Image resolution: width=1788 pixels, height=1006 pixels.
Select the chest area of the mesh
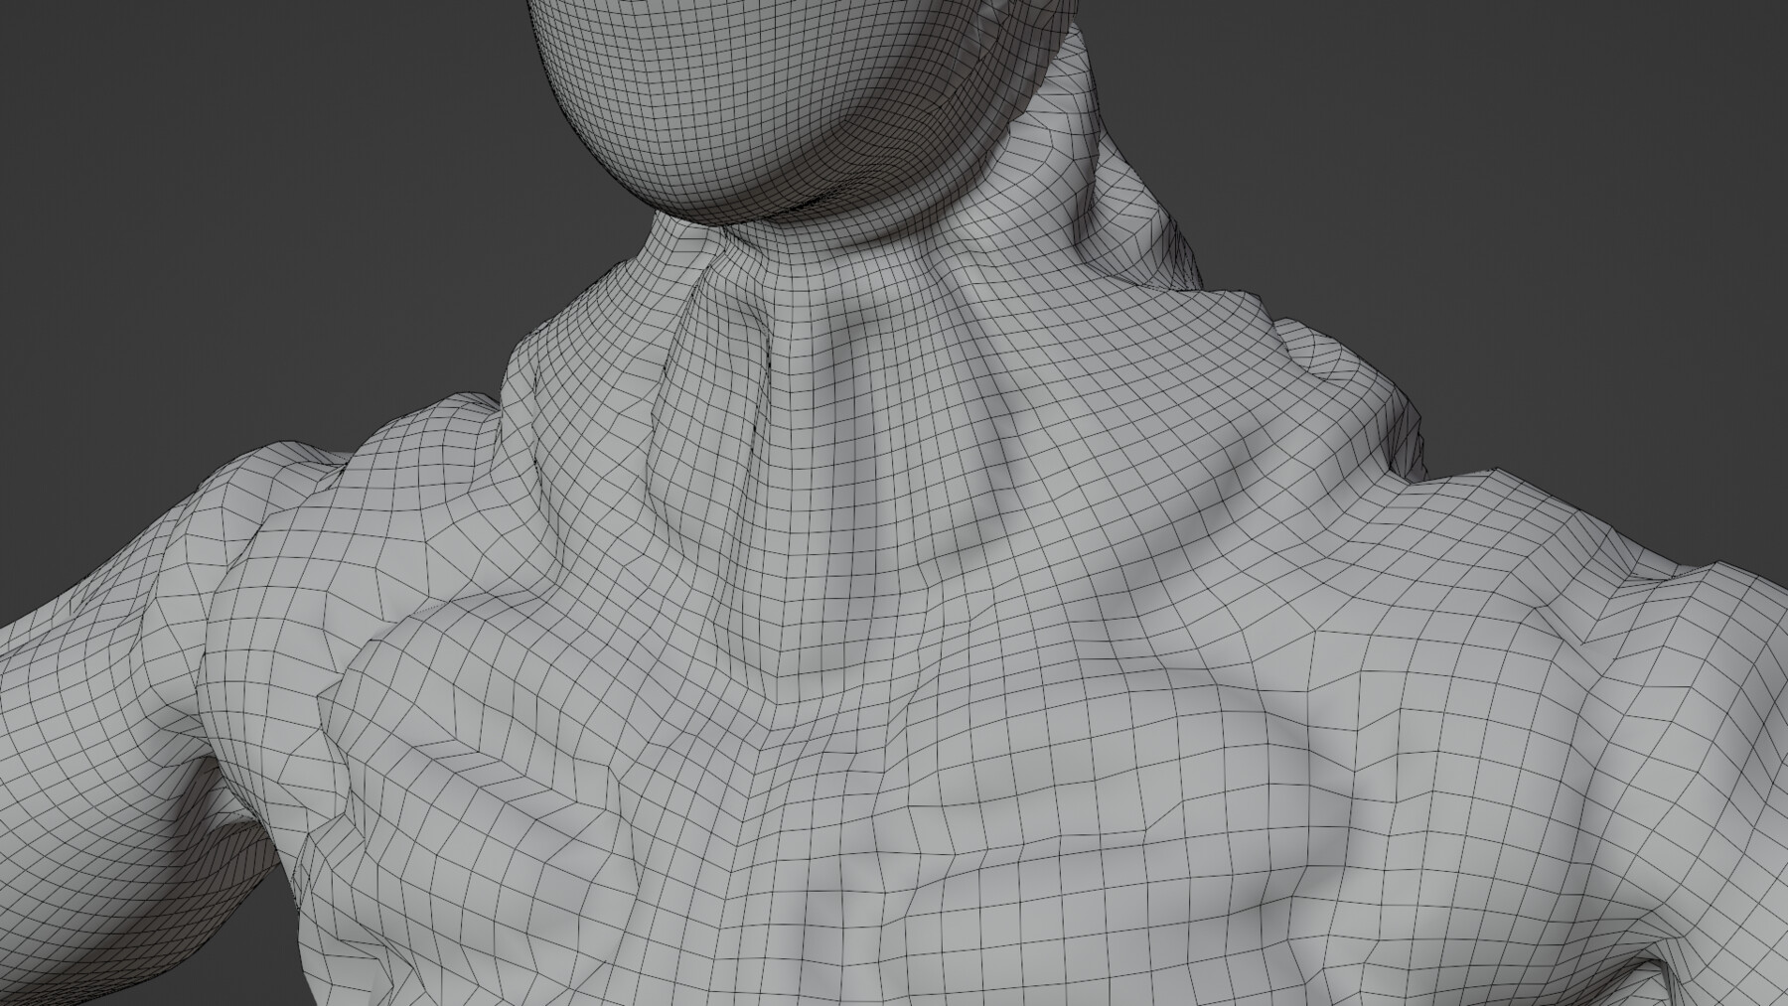click(894, 794)
